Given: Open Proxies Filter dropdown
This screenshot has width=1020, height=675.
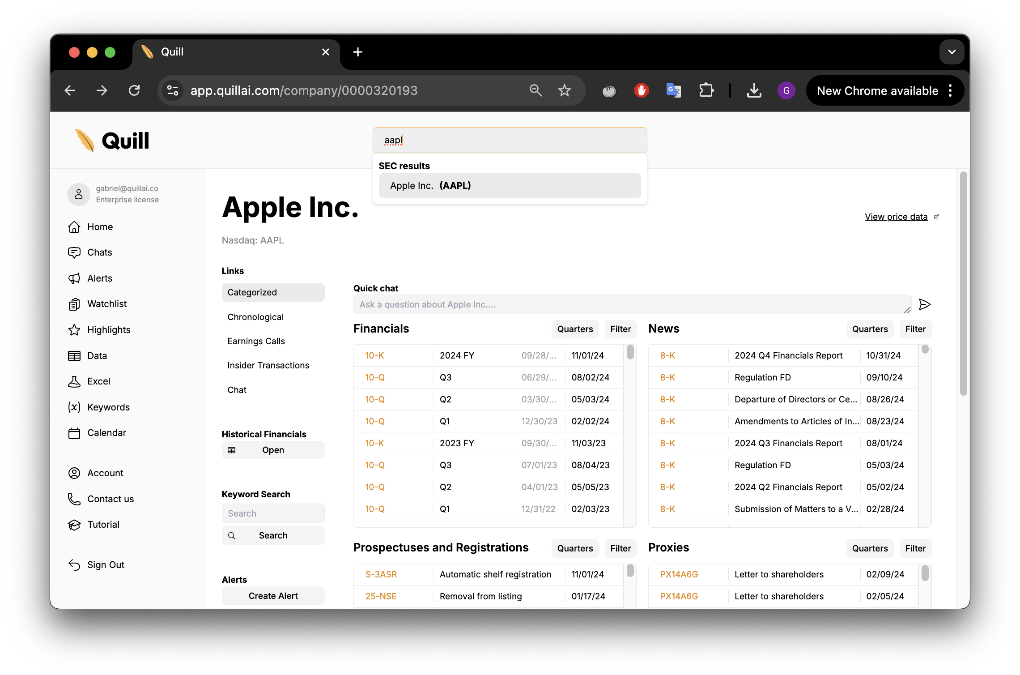Looking at the screenshot, I should point(915,548).
